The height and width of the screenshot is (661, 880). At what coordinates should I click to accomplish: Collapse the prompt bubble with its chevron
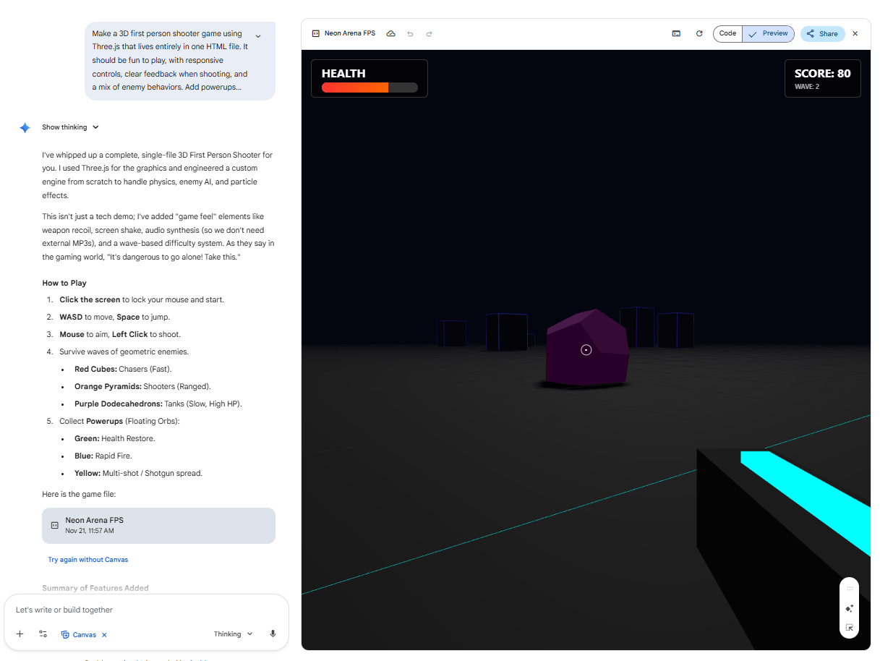pos(257,34)
